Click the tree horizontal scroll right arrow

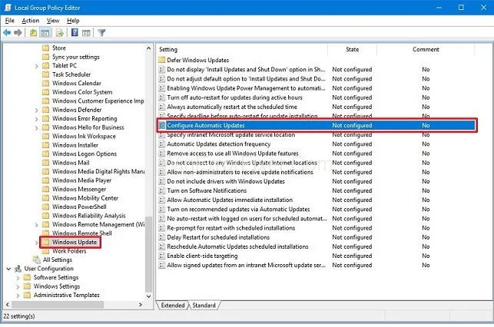click(141, 304)
